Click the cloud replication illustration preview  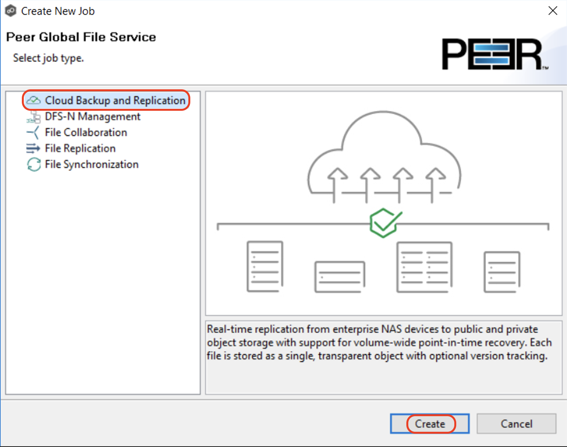pyautogui.click(x=384, y=203)
